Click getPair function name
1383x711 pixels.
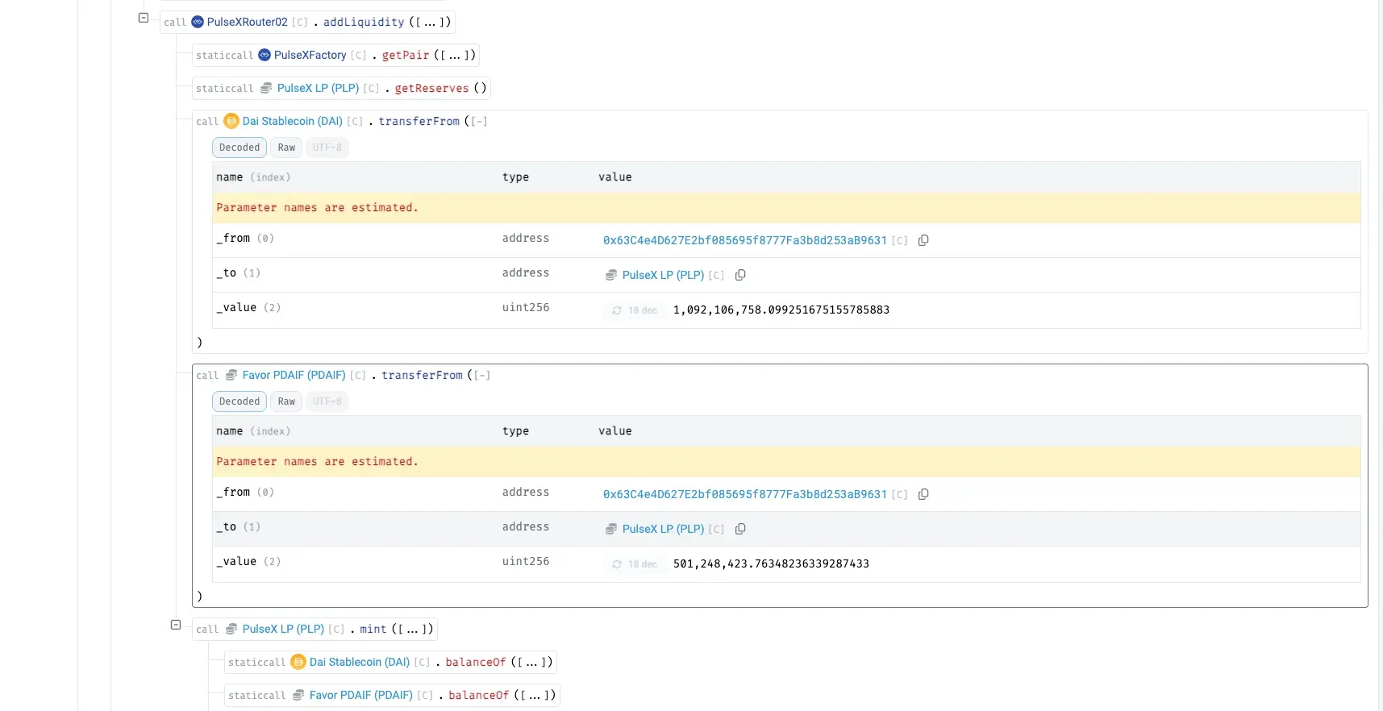pos(406,56)
